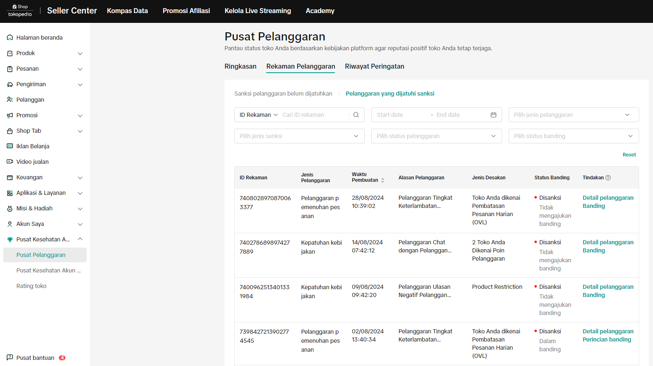
Task: Click the Halaman beranda home icon
Action: point(10,38)
